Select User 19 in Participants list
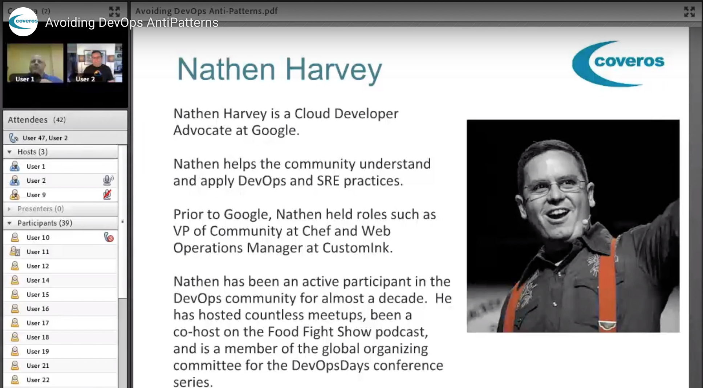703x388 pixels. click(38, 351)
